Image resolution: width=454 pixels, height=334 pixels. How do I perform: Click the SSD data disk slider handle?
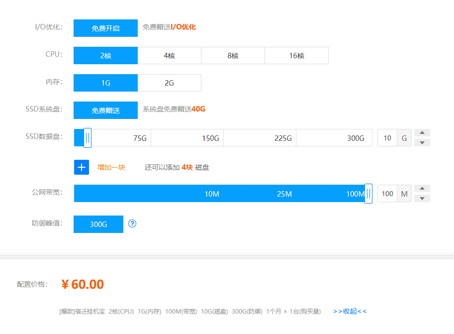pos(88,138)
